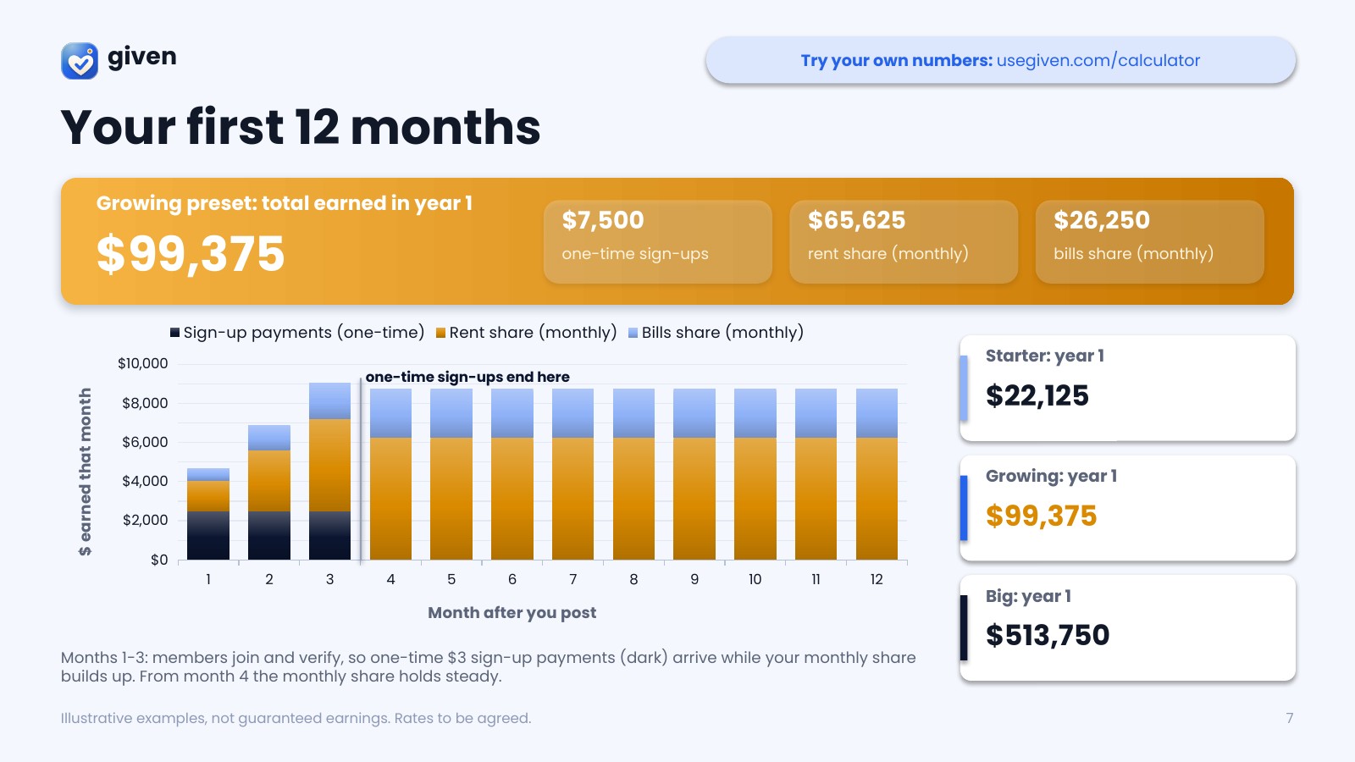The width and height of the screenshot is (1355, 762).
Task: Click the $65,625 rent share tile
Action: coord(904,241)
